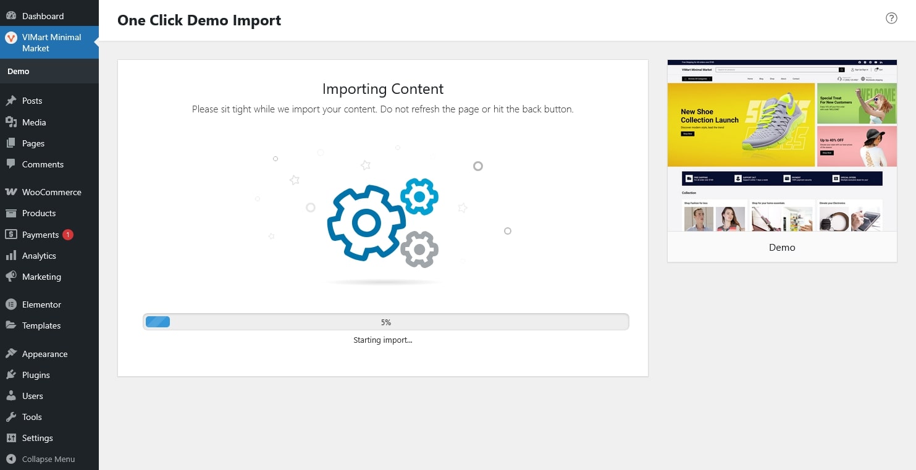Open Appearance menu
The image size is (916, 470).
(44, 354)
